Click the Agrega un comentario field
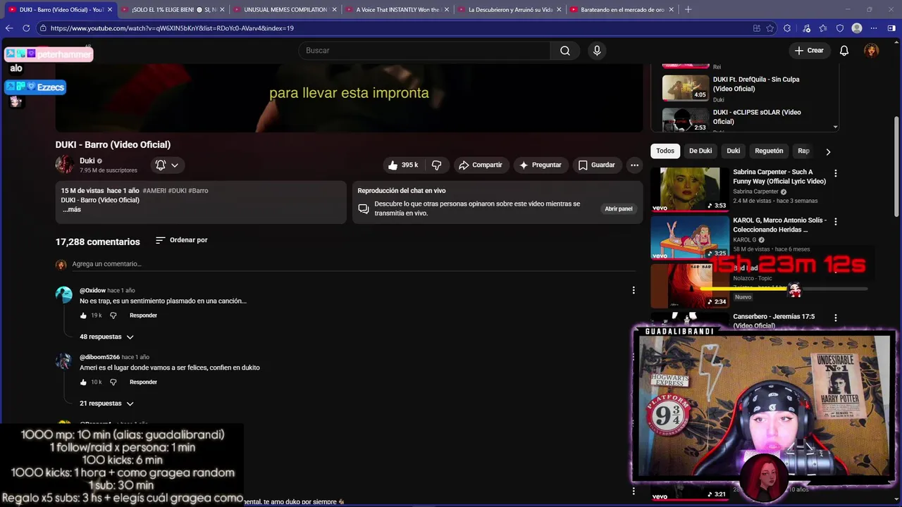902x507 pixels. pyautogui.click(x=352, y=264)
